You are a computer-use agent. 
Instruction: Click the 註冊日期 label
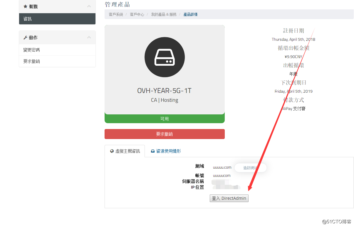(x=293, y=31)
